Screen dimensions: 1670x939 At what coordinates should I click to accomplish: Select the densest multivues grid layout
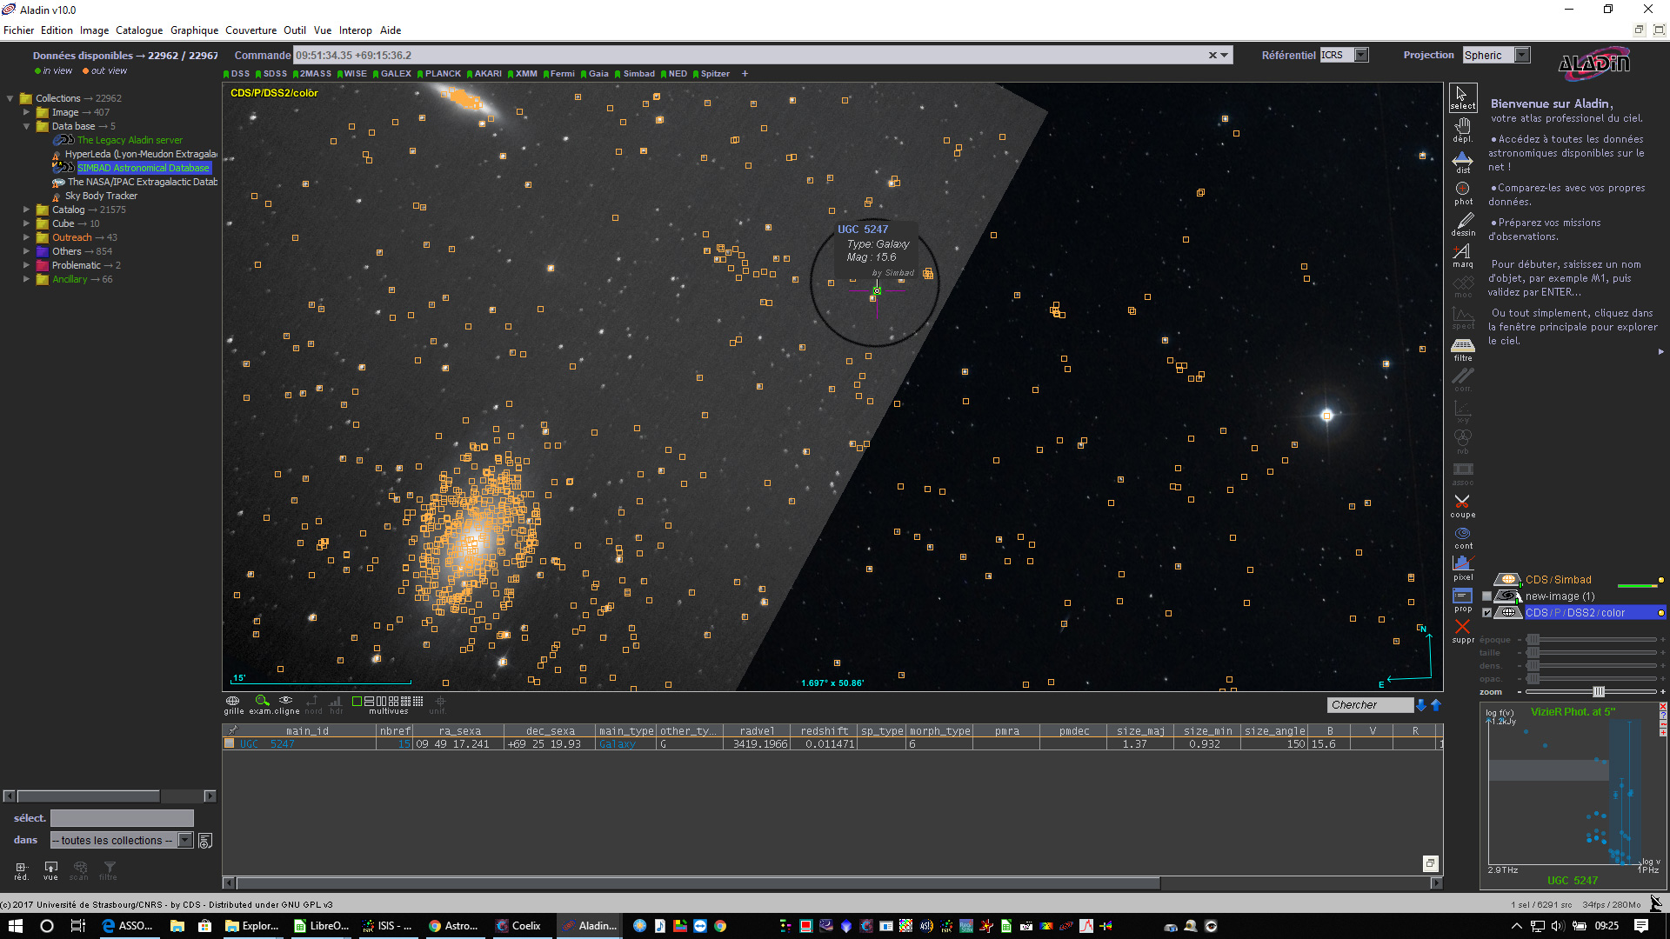tap(418, 701)
